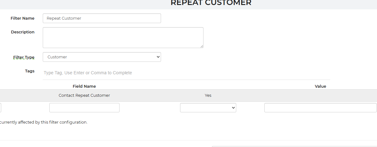The width and height of the screenshot is (377, 147).
Task: Expand the empty operator dropdown
Action: (208, 108)
